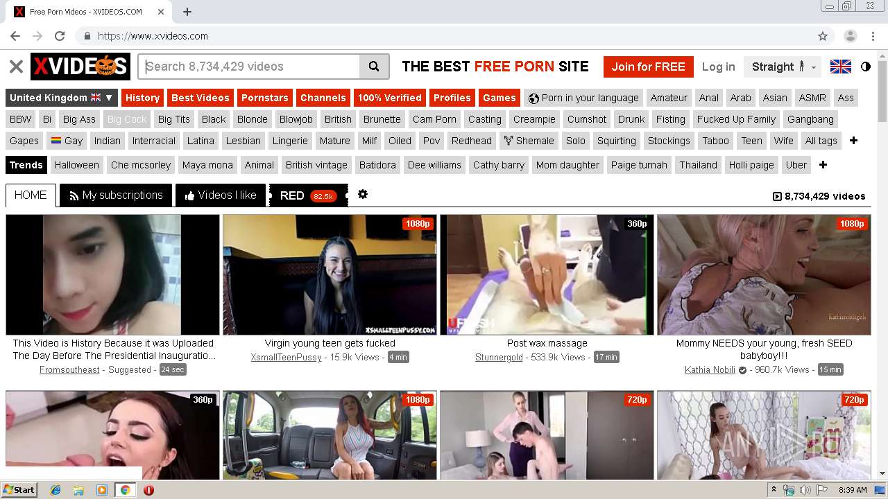View site security info via the padlock
The width and height of the screenshot is (888, 499).
[87, 36]
